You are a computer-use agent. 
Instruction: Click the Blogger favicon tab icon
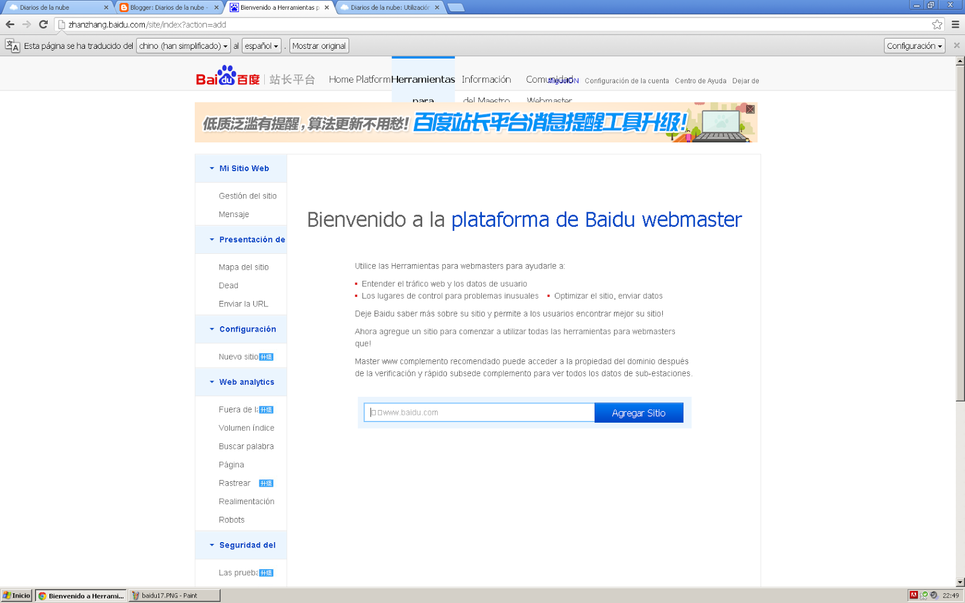click(124, 7)
